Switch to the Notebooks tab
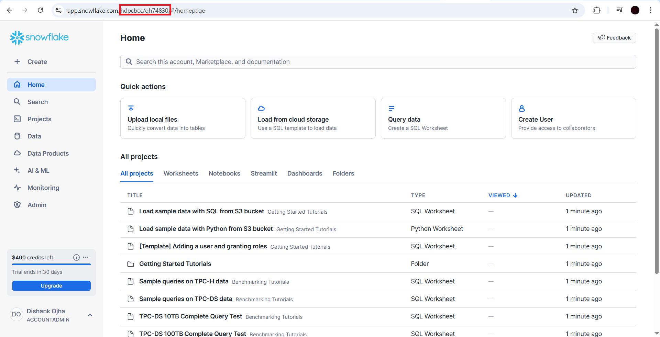Viewport: 660px width, 337px height. (224, 173)
